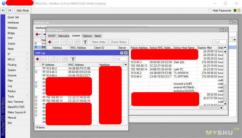Click the padlock icon at top right

pyautogui.click(x=239, y=11)
